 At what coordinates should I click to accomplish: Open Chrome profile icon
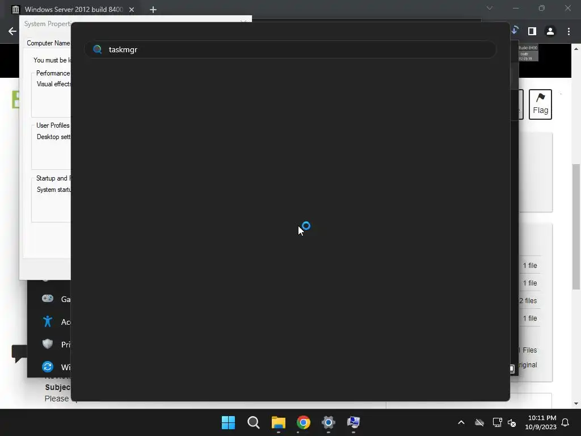[x=550, y=31]
